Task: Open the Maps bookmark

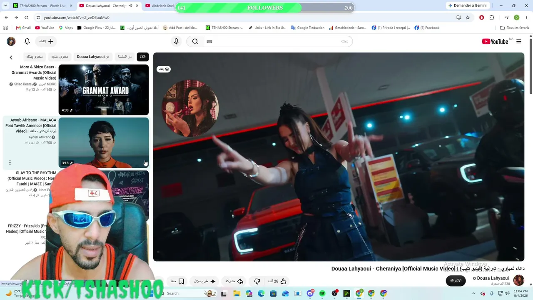Action: coord(66,28)
